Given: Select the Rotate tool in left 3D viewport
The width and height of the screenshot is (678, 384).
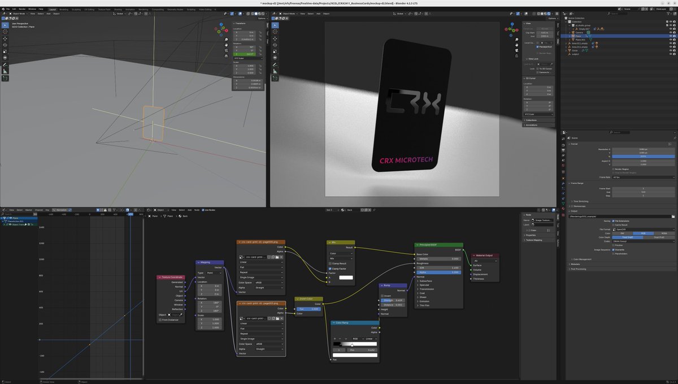Looking at the screenshot, I should (5, 45).
